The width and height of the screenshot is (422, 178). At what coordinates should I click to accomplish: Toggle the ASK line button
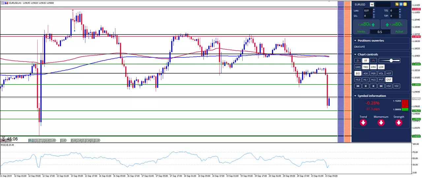pos(366,74)
